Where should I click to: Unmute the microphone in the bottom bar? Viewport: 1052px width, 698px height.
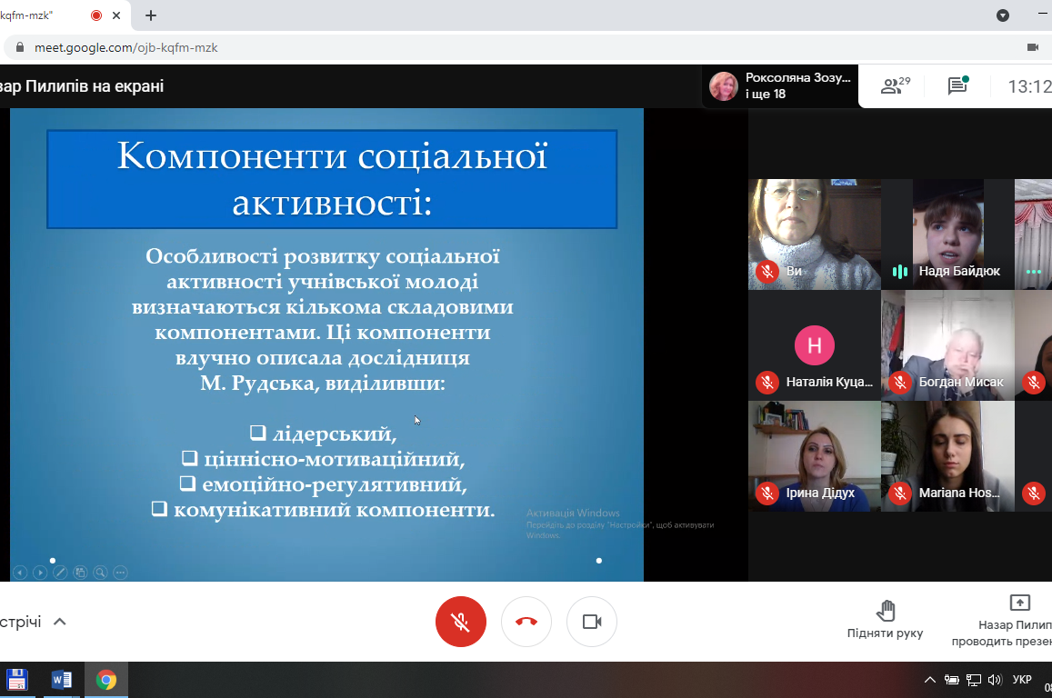461,622
